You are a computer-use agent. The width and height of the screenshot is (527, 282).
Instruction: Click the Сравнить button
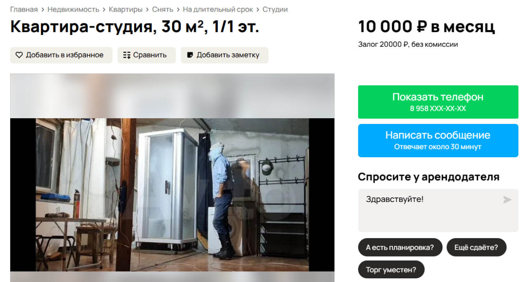point(147,55)
